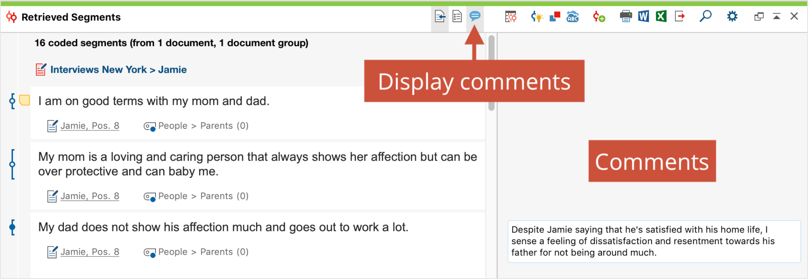Select segment 'My dad does not show his affection much'
Image resolution: width=808 pixels, height=279 pixels.
tap(223, 227)
